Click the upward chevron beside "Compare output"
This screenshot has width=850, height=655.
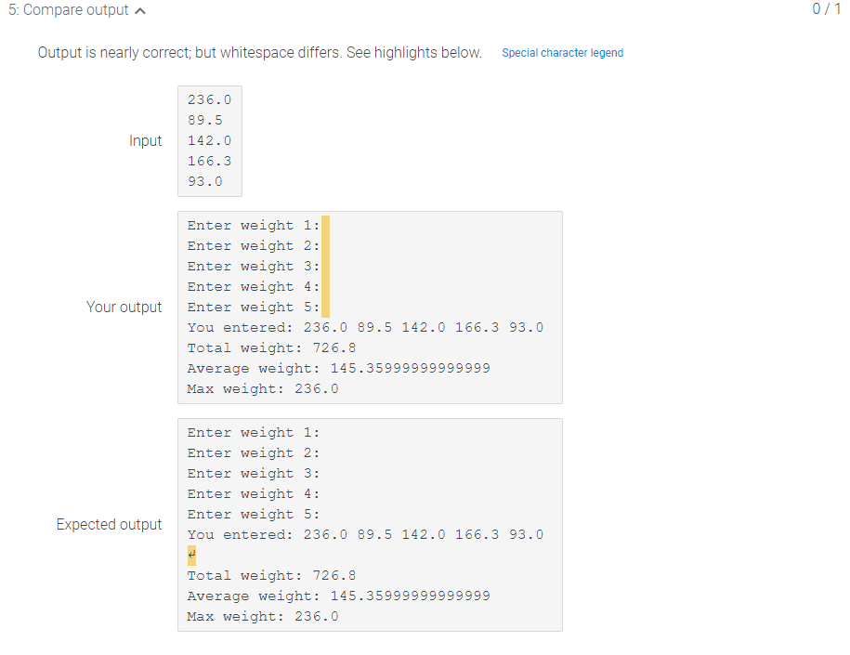click(x=139, y=10)
